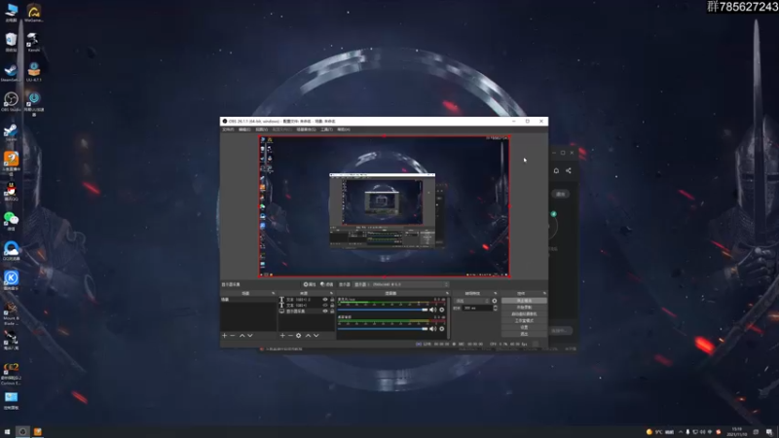Click the Filters button above Sources

[x=327, y=284]
